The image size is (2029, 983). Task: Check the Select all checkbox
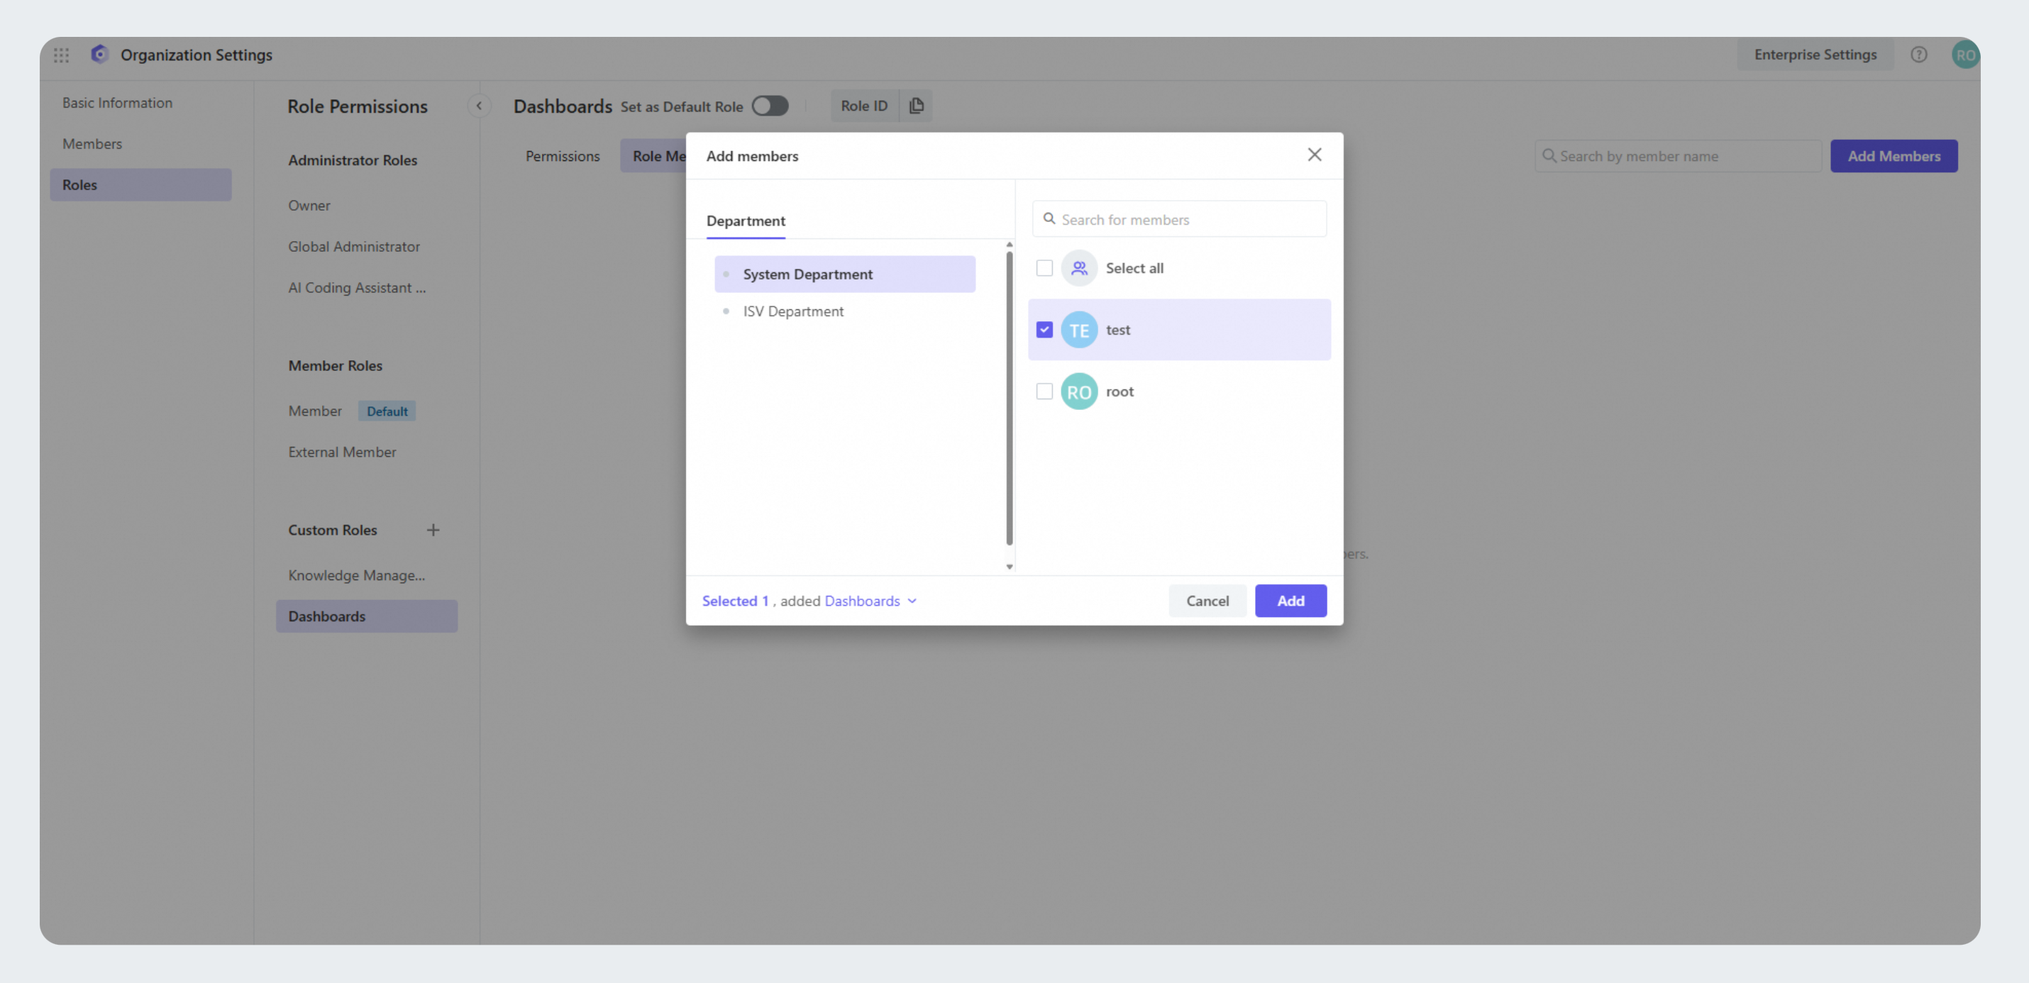pos(1044,269)
